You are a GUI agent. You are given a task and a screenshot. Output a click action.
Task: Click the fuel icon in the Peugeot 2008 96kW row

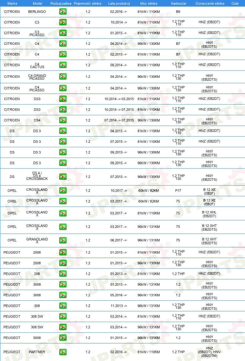click(x=63, y=263)
